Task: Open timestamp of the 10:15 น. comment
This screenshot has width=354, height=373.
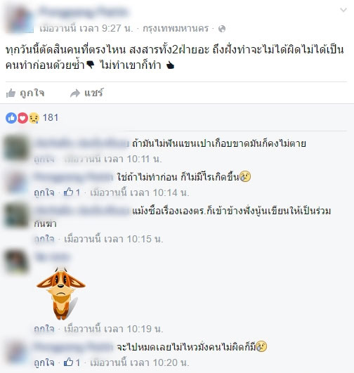Action: click(x=114, y=239)
